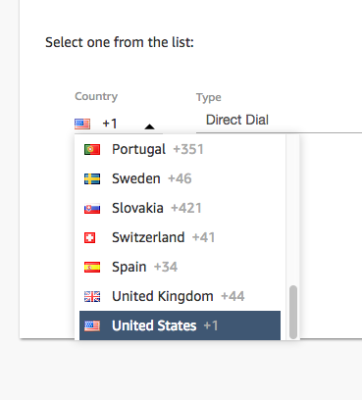Click the Sweden flag icon

pos(92,179)
